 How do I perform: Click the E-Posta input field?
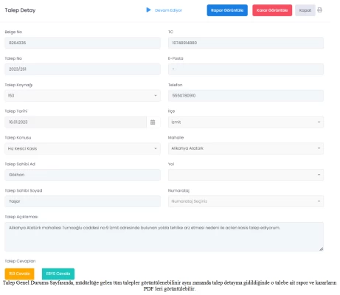tap(246, 69)
